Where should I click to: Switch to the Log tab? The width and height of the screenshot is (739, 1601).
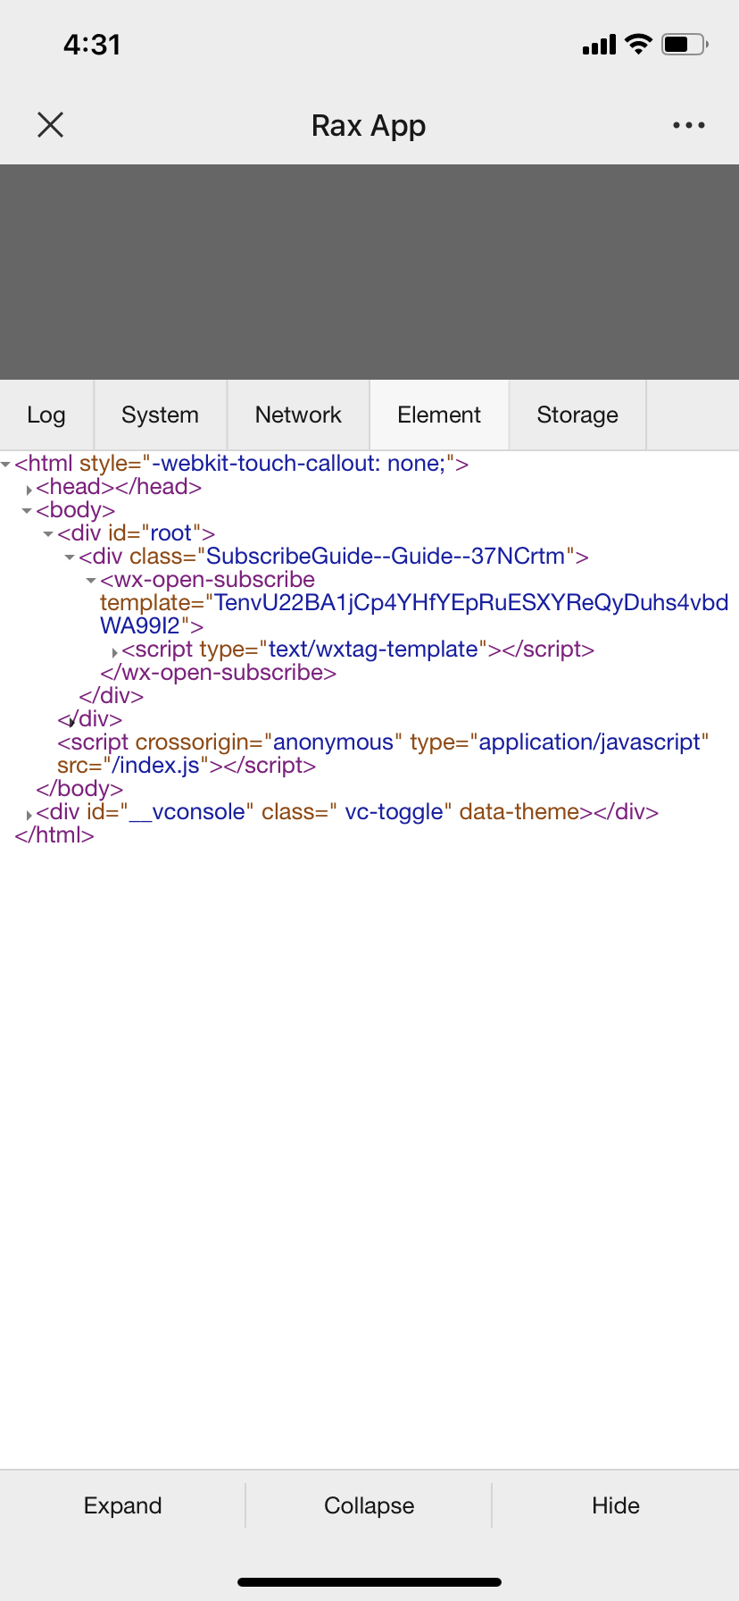tap(46, 415)
